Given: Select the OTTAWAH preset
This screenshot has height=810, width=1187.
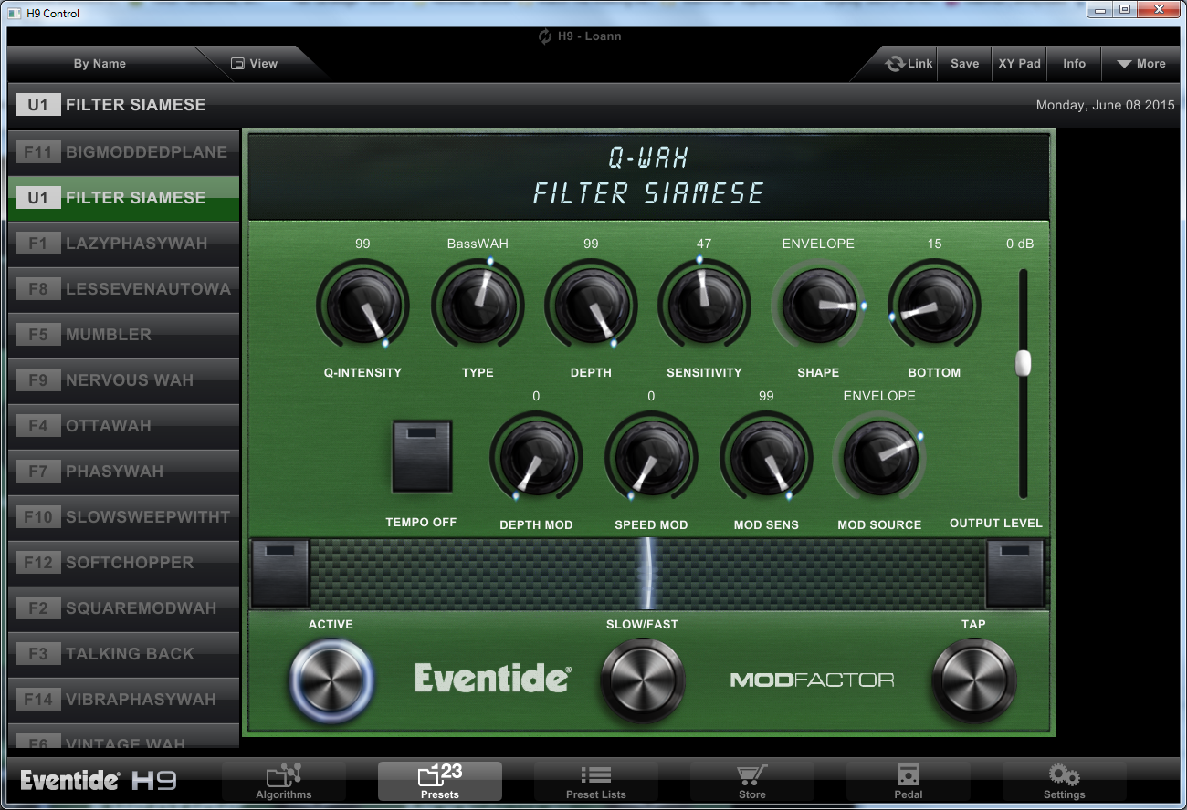Looking at the screenshot, I should [x=123, y=426].
